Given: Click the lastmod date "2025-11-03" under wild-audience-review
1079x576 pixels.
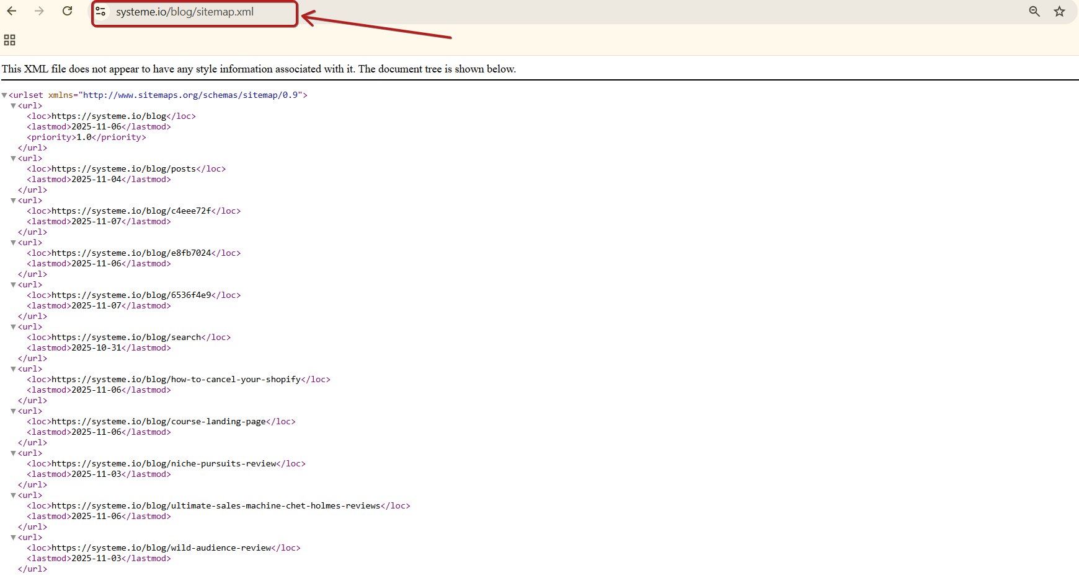Looking at the screenshot, I should [97, 559].
